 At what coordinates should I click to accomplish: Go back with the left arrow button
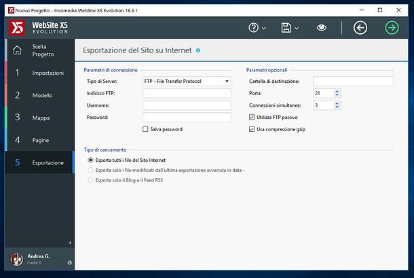360,27
